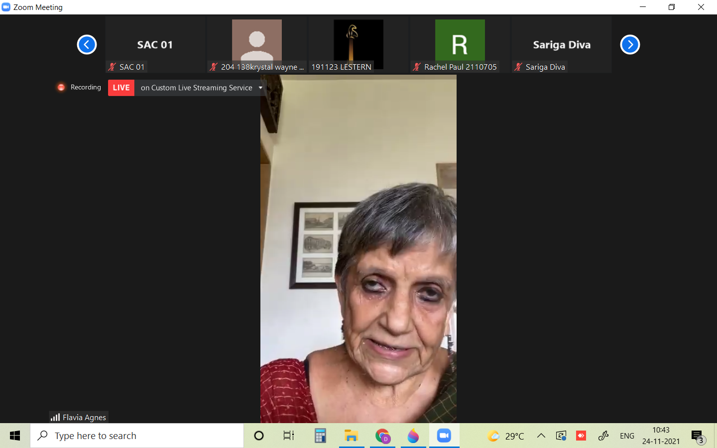Click the signal strength icon beside Flavia Agnes

pyautogui.click(x=55, y=417)
